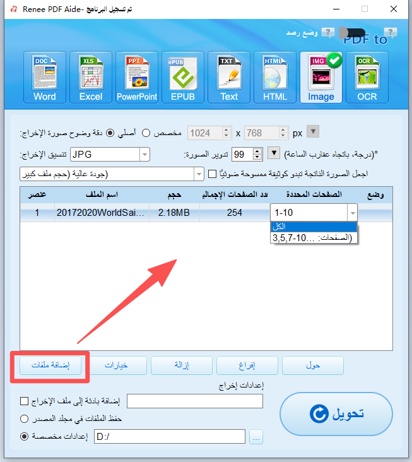The width and height of the screenshot is (412, 462).
Task: Choose the 3,5,7-10 pages option
Action: coord(314,237)
